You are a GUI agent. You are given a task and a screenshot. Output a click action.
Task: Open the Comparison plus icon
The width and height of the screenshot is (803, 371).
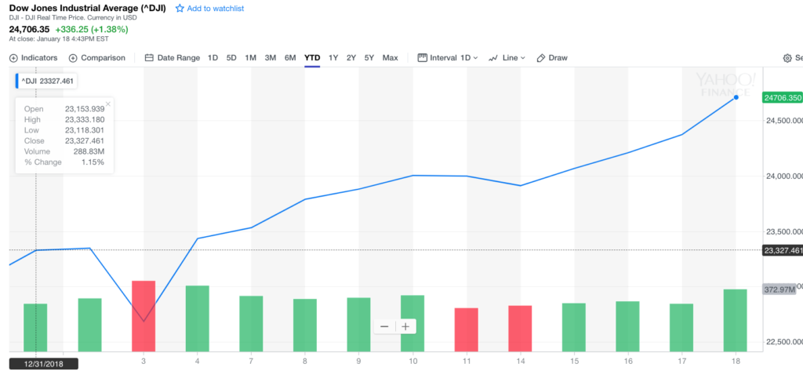[x=73, y=58]
